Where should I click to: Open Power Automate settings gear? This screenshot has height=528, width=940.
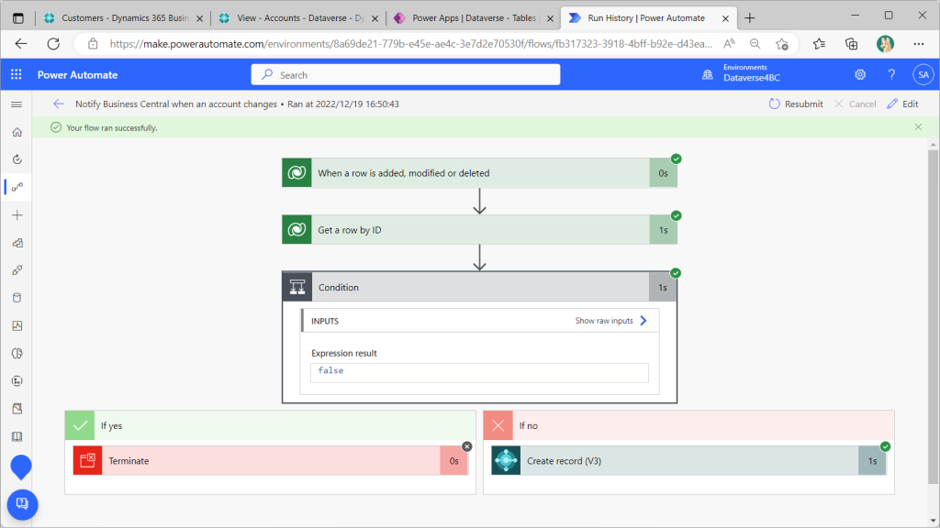pyautogui.click(x=860, y=75)
